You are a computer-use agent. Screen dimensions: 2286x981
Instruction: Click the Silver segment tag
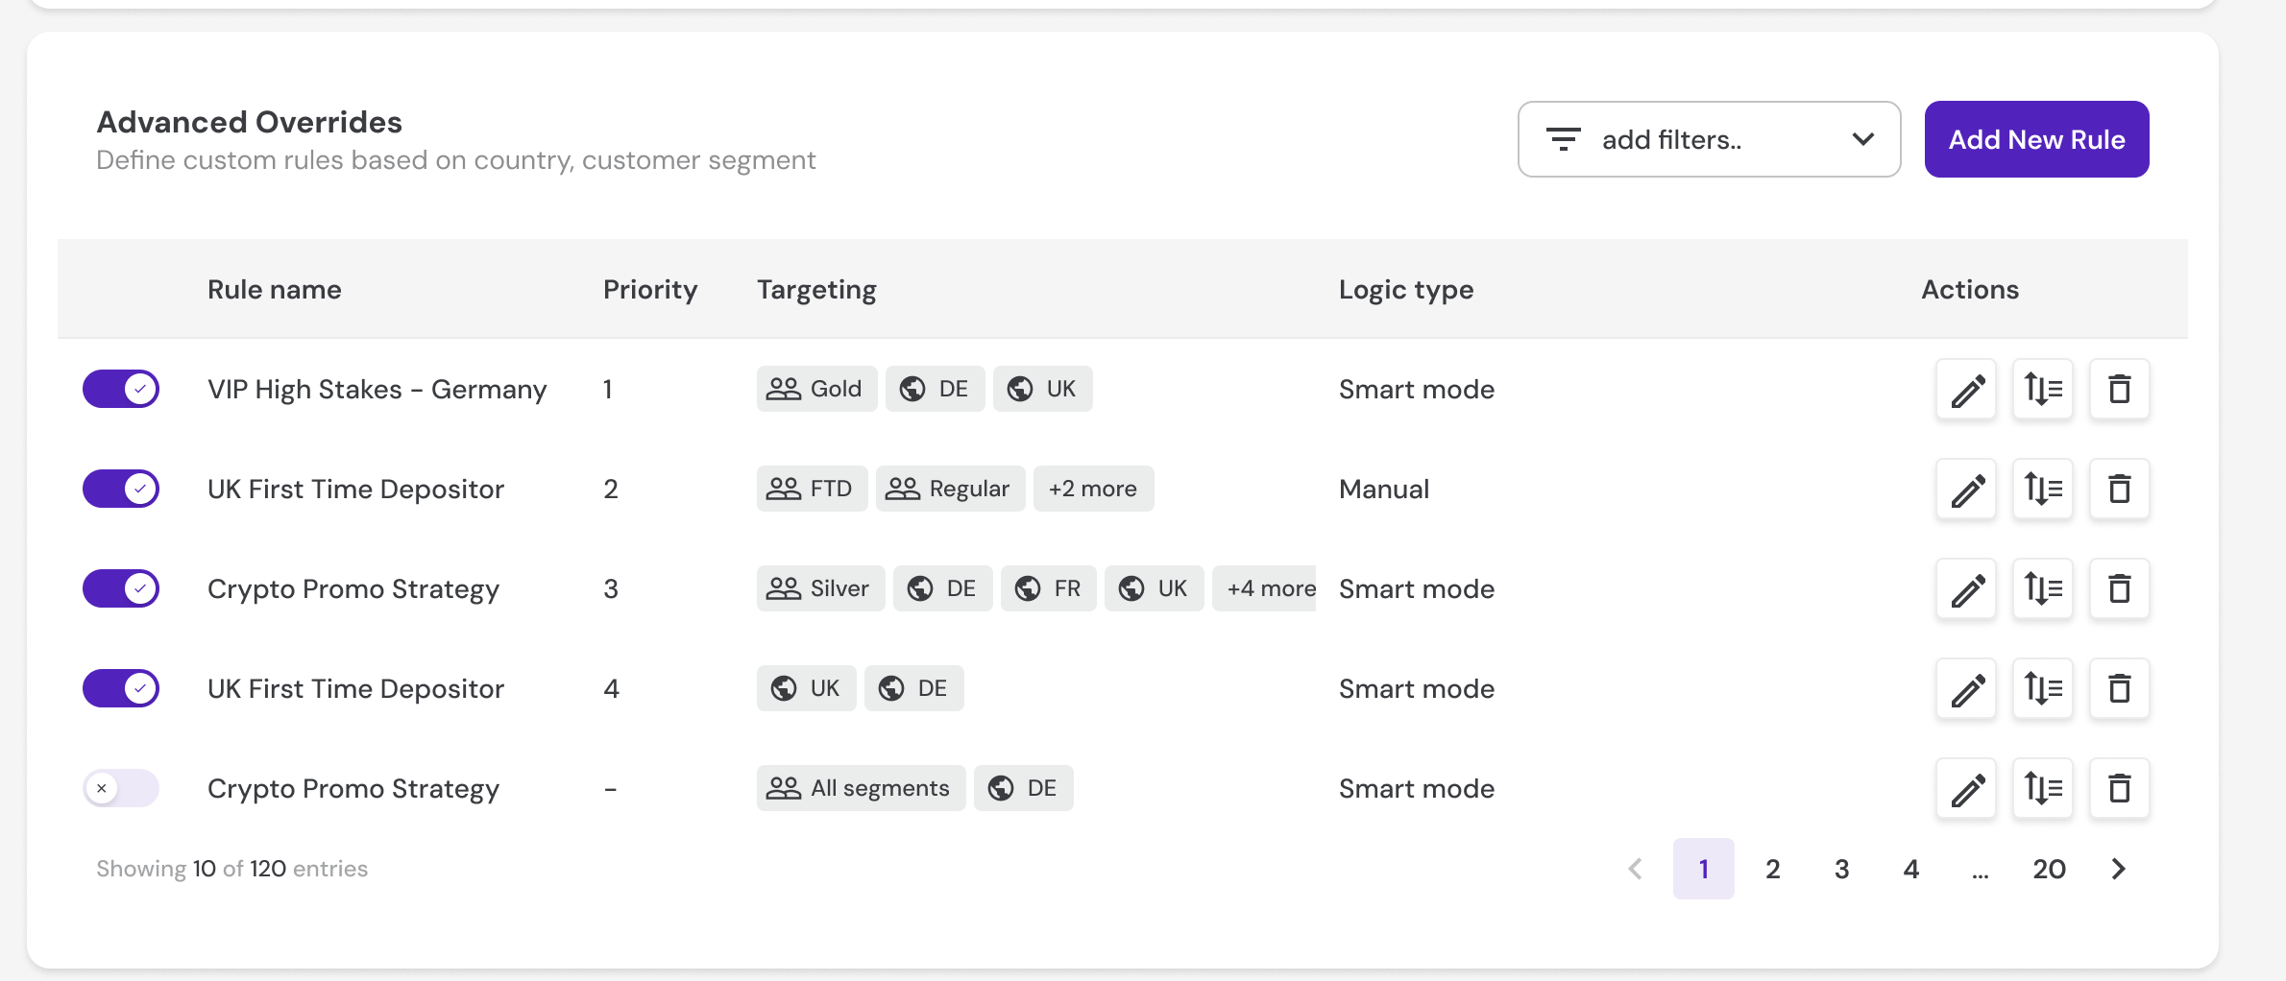(x=820, y=588)
